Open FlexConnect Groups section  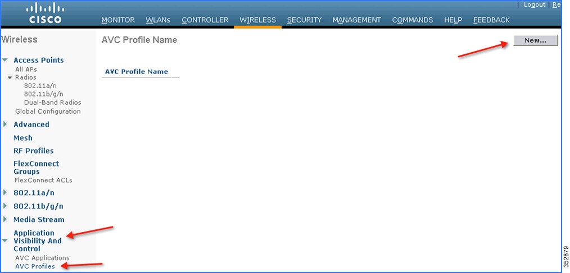[36, 168]
